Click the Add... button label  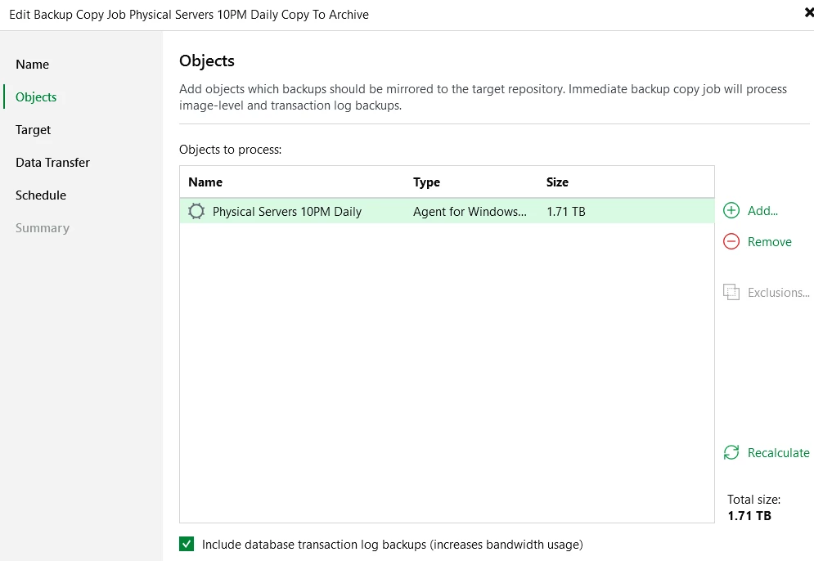(762, 211)
